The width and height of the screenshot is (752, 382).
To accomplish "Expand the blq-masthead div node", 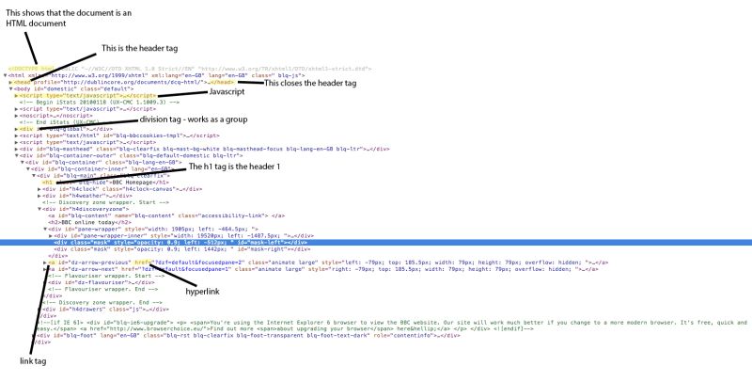I will click(x=17, y=150).
